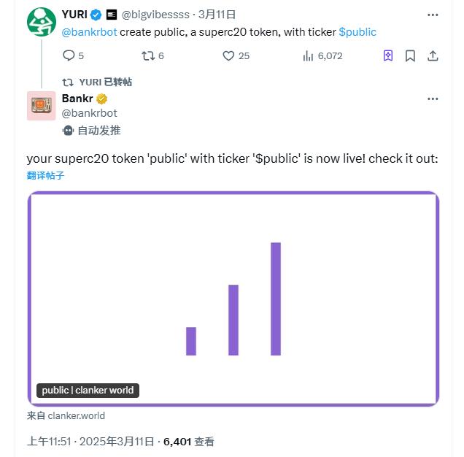Repost YURI's tweet with the retweet icon
The width and height of the screenshot is (464, 457).
click(148, 55)
